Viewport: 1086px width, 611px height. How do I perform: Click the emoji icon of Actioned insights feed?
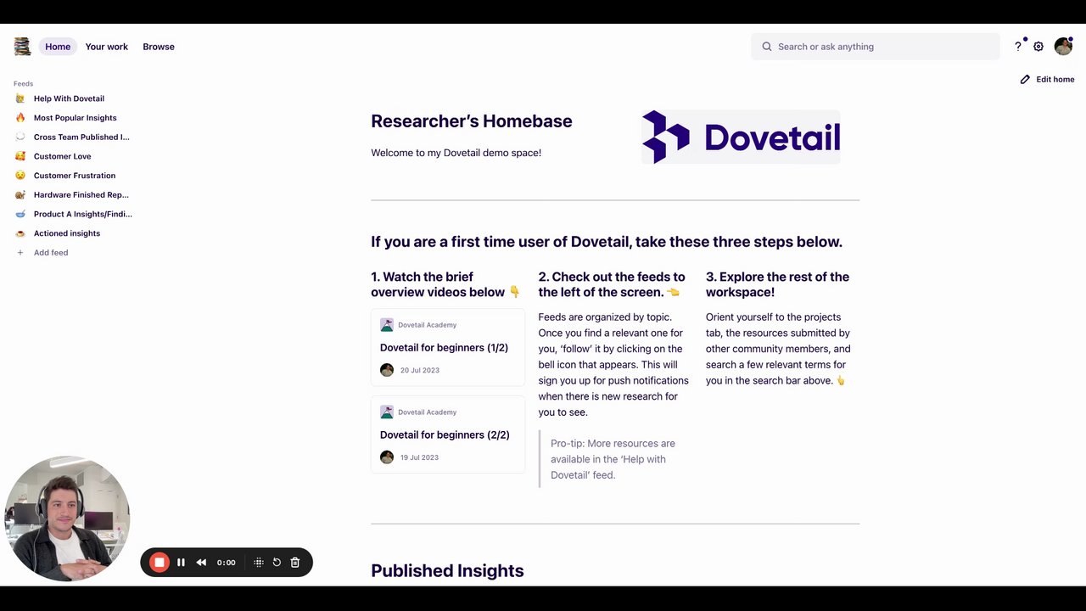pos(20,233)
